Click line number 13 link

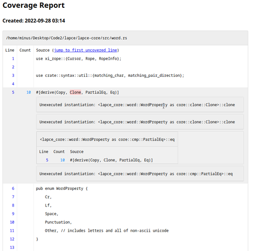(12, 247)
